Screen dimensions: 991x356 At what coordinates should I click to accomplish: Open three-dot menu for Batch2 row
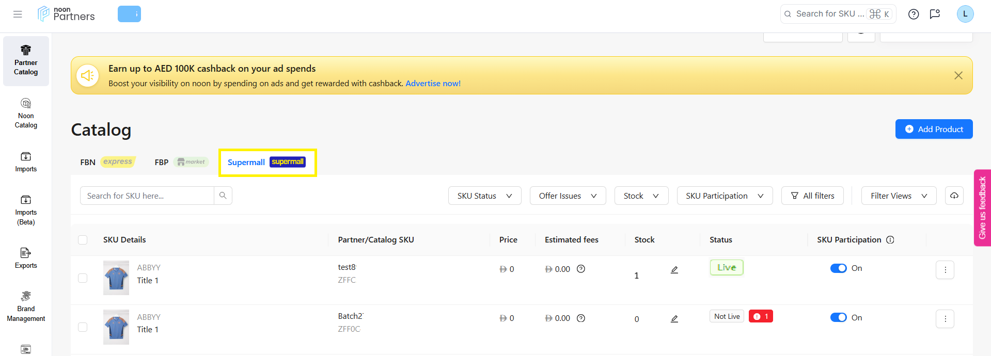(945, 319)
